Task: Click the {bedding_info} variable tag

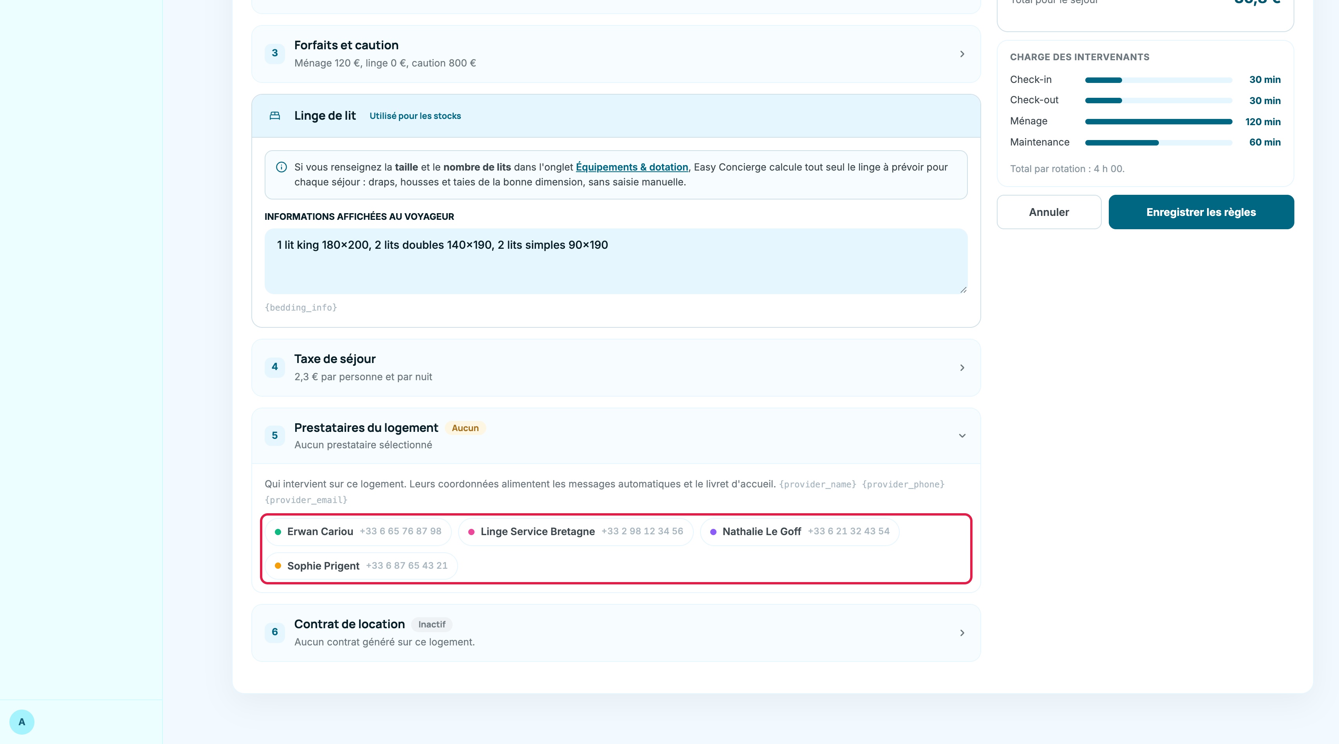Action: click(x=300, y=307)
